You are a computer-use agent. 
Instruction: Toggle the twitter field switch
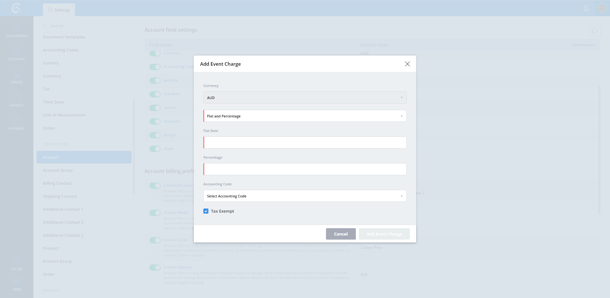click(155, 108)
